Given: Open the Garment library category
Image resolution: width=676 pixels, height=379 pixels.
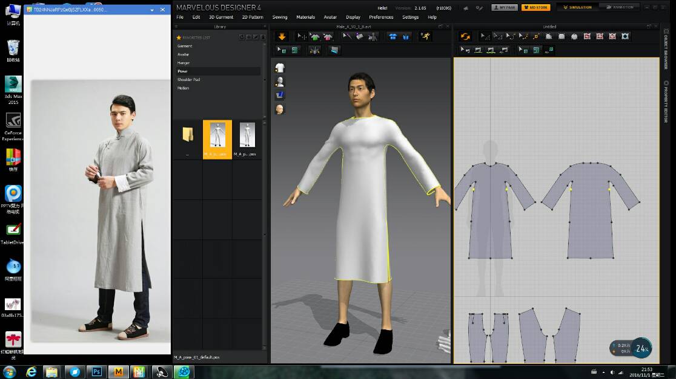Looking at the screenshot, I should [185, 46].
